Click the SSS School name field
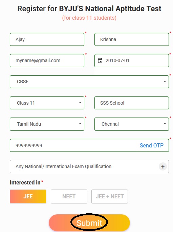Screen dimensions: 173x232 coord(132,103)
